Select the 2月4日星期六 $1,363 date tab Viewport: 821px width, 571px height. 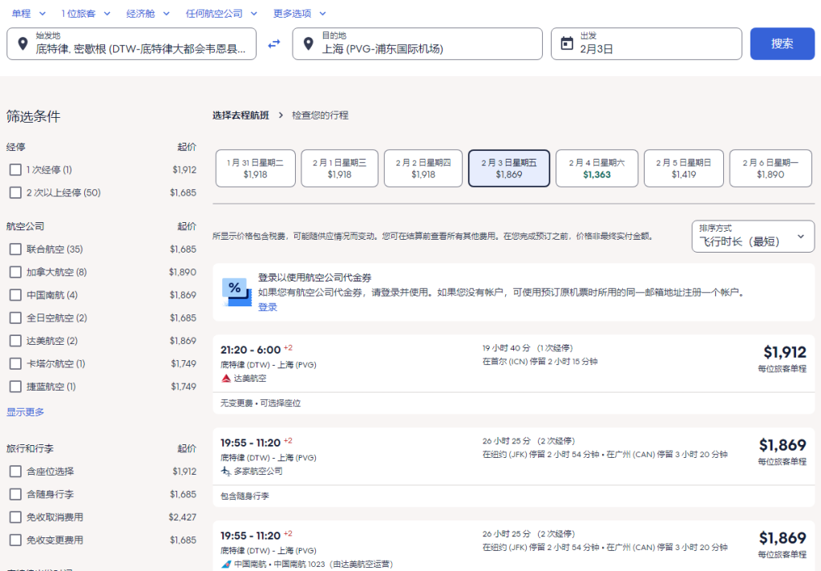597,168
